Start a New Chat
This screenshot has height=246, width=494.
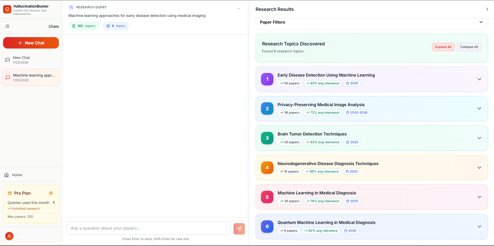pyautogui.click(x=31, y=43)
